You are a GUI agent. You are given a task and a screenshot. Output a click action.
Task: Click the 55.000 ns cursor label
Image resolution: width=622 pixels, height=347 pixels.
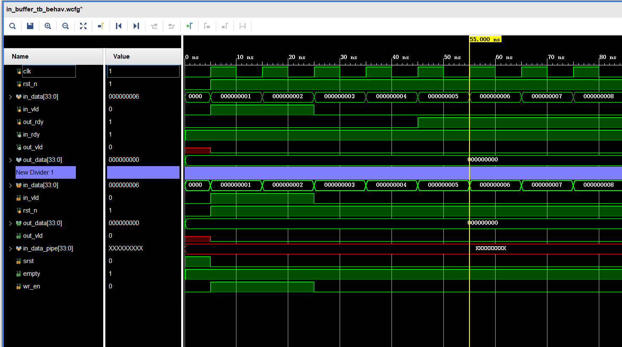coord(485,39)
